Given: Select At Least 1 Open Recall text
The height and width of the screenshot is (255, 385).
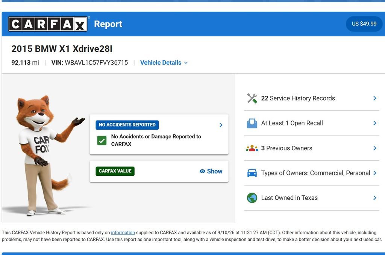Looking at the screenshot, I should tap(292, 123).
